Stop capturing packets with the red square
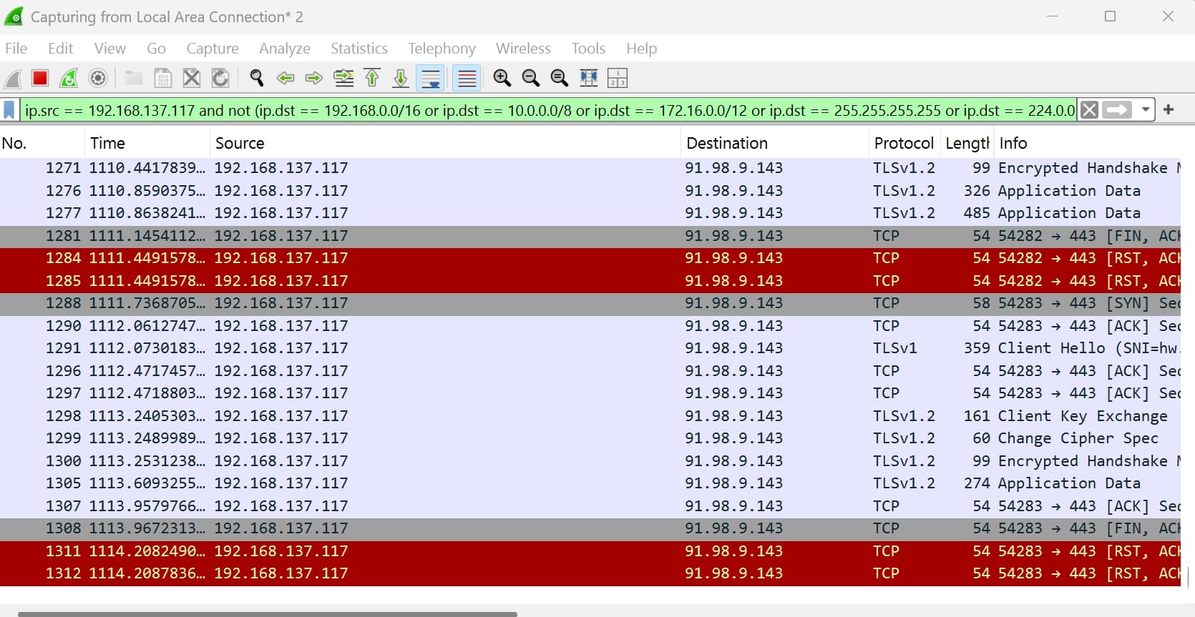Image resolution: width=1195 pixels, height=617 pixels. point(40,78)
